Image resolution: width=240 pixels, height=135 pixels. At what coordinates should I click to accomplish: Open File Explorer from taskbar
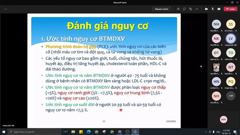click(73, 132)
